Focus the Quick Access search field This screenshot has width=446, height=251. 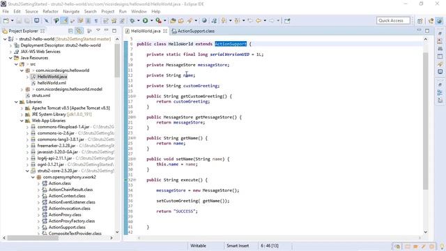393,20
